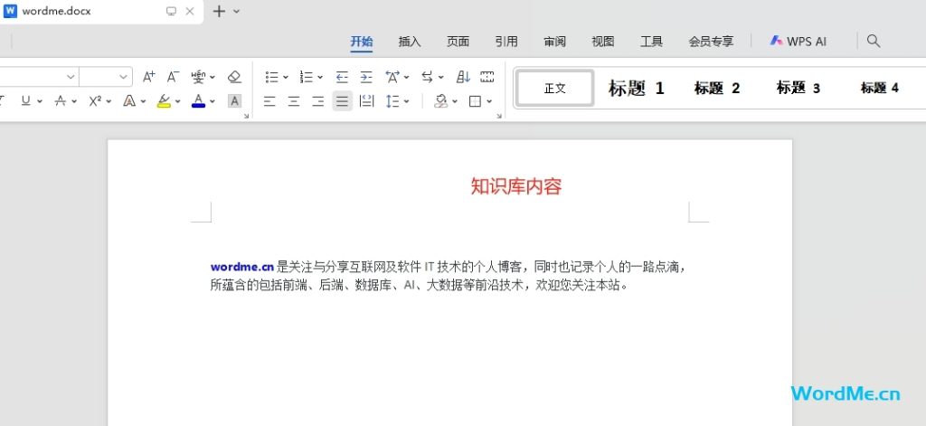The height and width of the screenshot is (426, 926).
Task: Clear formatting with the eraser icon
Action: coord(234,76)
